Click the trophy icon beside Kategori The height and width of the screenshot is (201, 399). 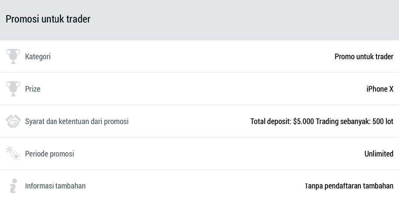click(x=13, y=56)
